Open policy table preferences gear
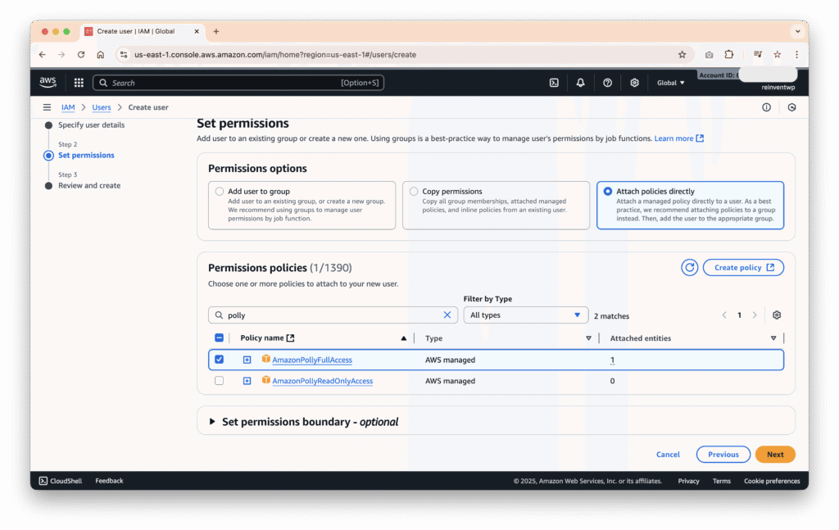The image size is (839, 530). 777,315
